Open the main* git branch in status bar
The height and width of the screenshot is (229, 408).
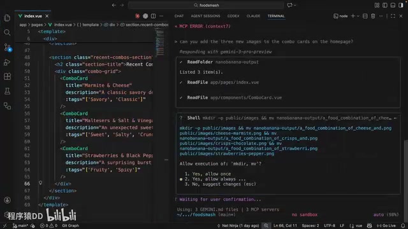20,226
